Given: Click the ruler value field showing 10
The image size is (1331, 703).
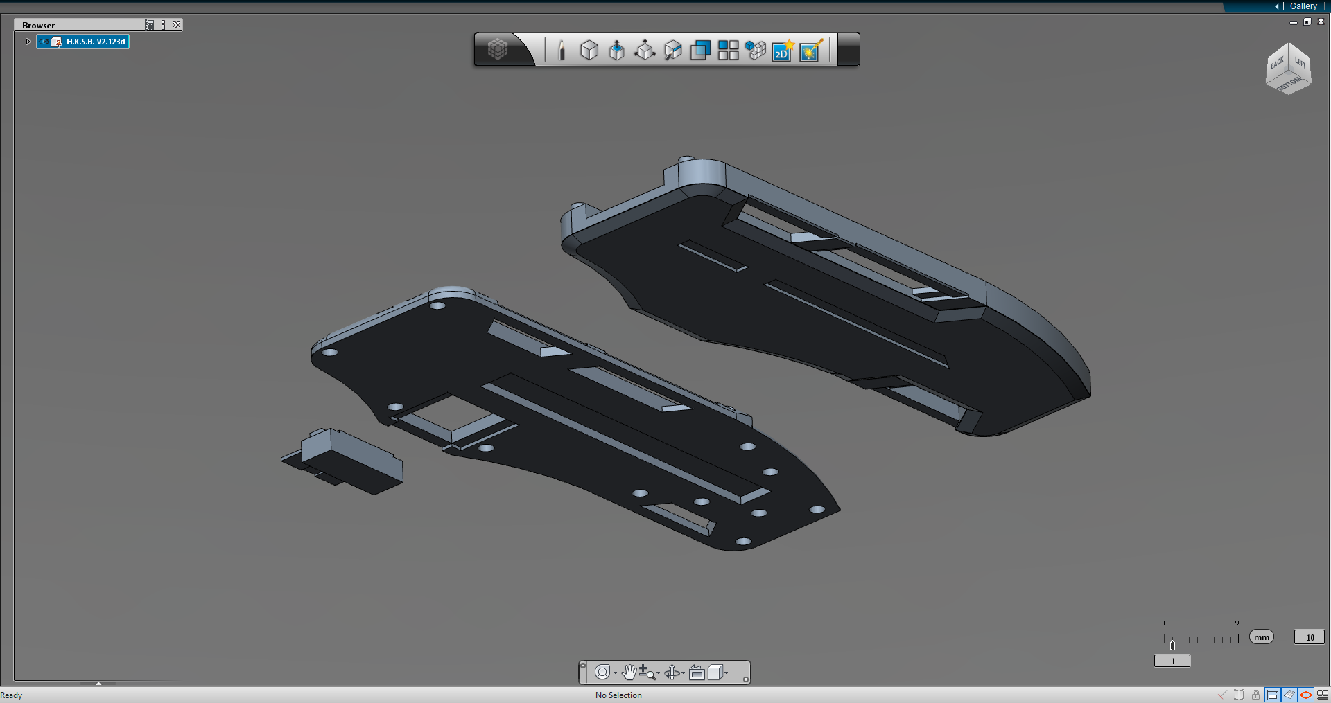Looking at the screenshot, I should 1310,637.
